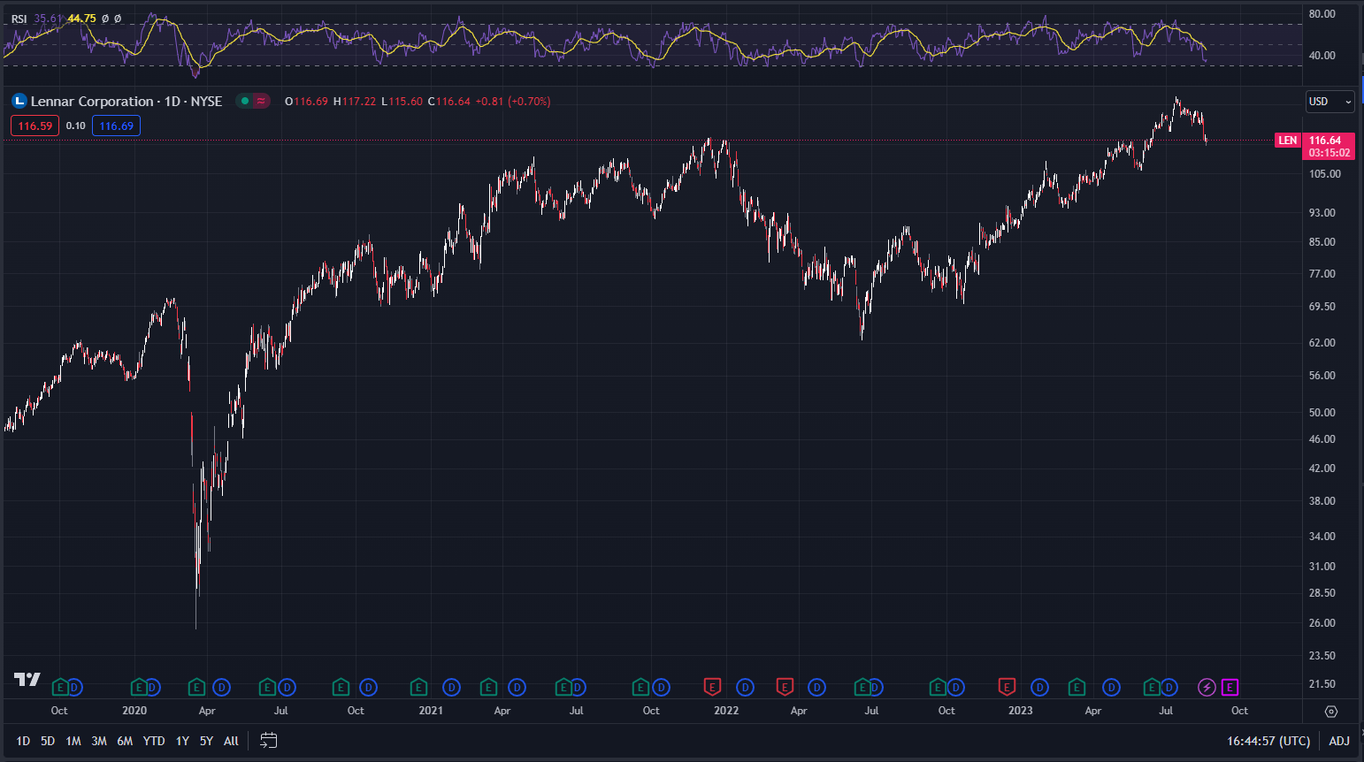Select the 6M time range
1364x762 pixels.
click(x=125, y=741)
